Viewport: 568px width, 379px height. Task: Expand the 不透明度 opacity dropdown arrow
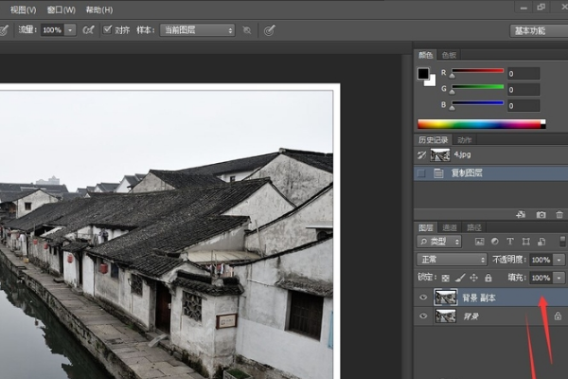[x=559, y=260]
